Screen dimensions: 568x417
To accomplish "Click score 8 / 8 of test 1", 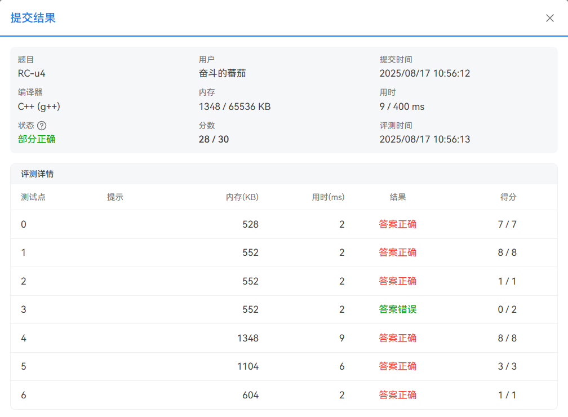I will [507, 252].
